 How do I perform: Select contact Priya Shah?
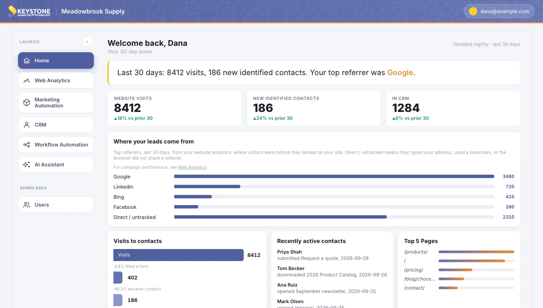click(290, 252)
